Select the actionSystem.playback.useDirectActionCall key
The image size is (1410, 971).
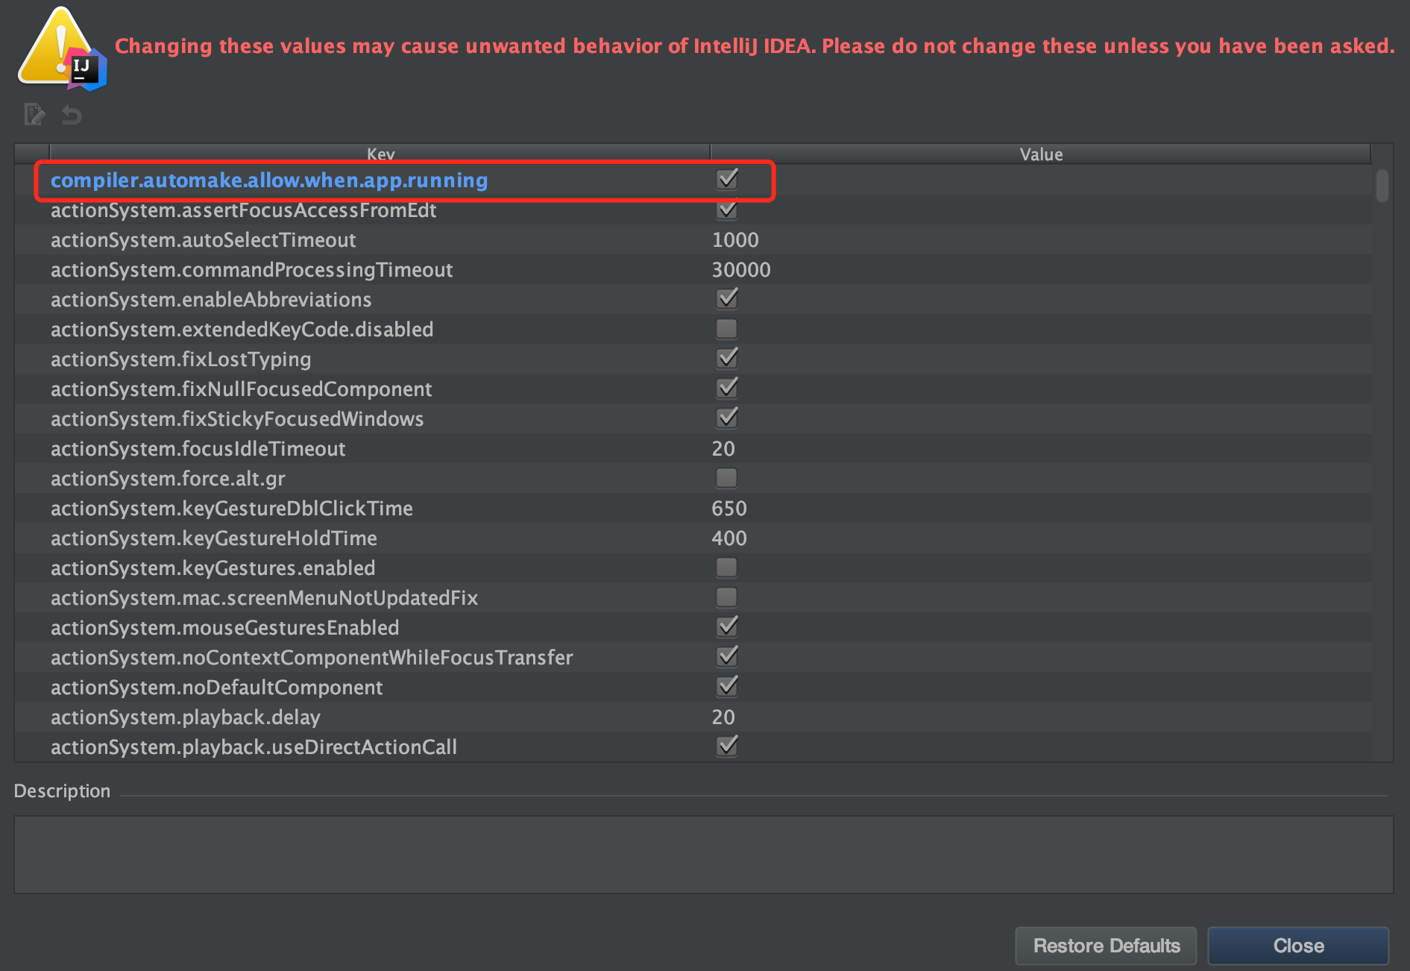click(254, 747)
